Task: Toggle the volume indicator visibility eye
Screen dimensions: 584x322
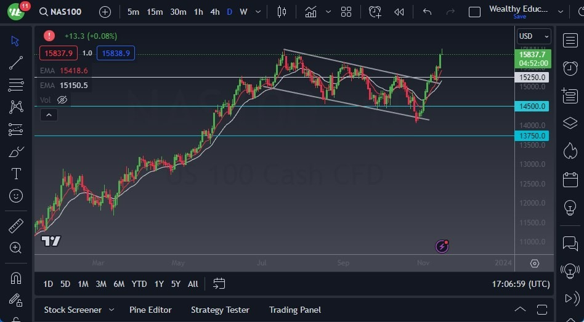Action: coord(62,100)
